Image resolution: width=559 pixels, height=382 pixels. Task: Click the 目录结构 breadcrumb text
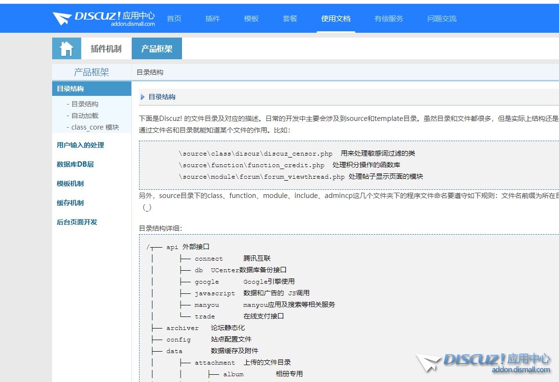150,72
